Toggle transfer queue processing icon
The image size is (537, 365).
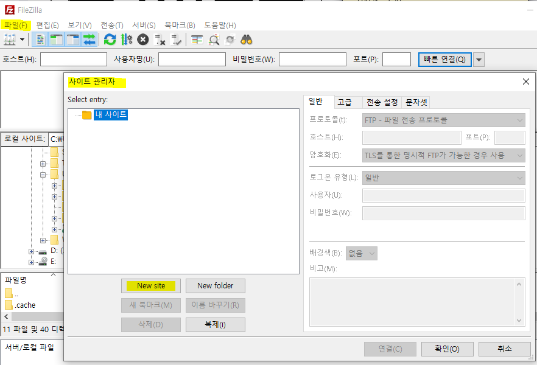pyautogui.click(x=127, y=40)
